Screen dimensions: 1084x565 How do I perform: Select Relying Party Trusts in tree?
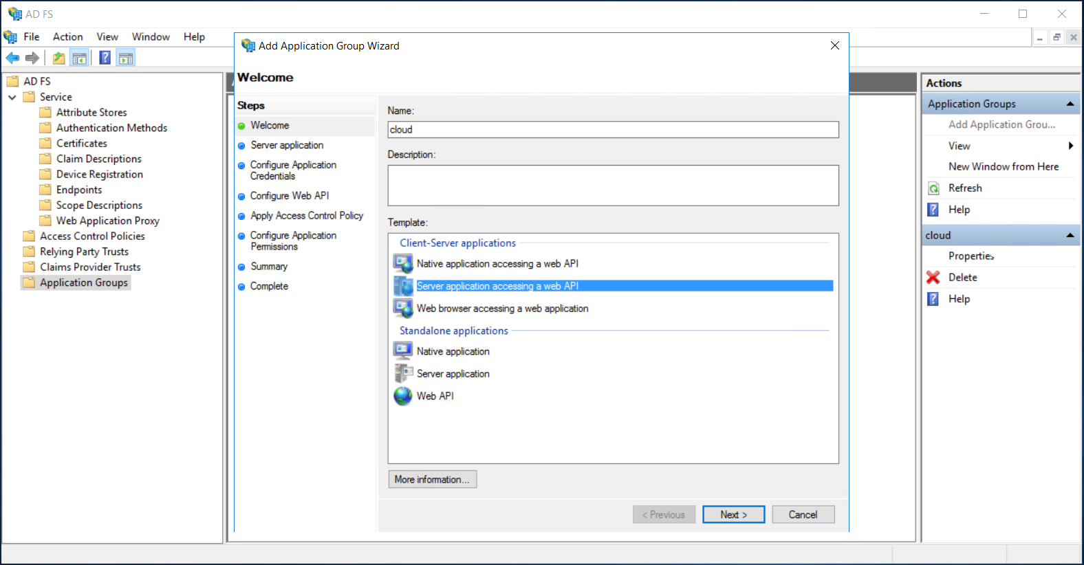tap(84, 252)
